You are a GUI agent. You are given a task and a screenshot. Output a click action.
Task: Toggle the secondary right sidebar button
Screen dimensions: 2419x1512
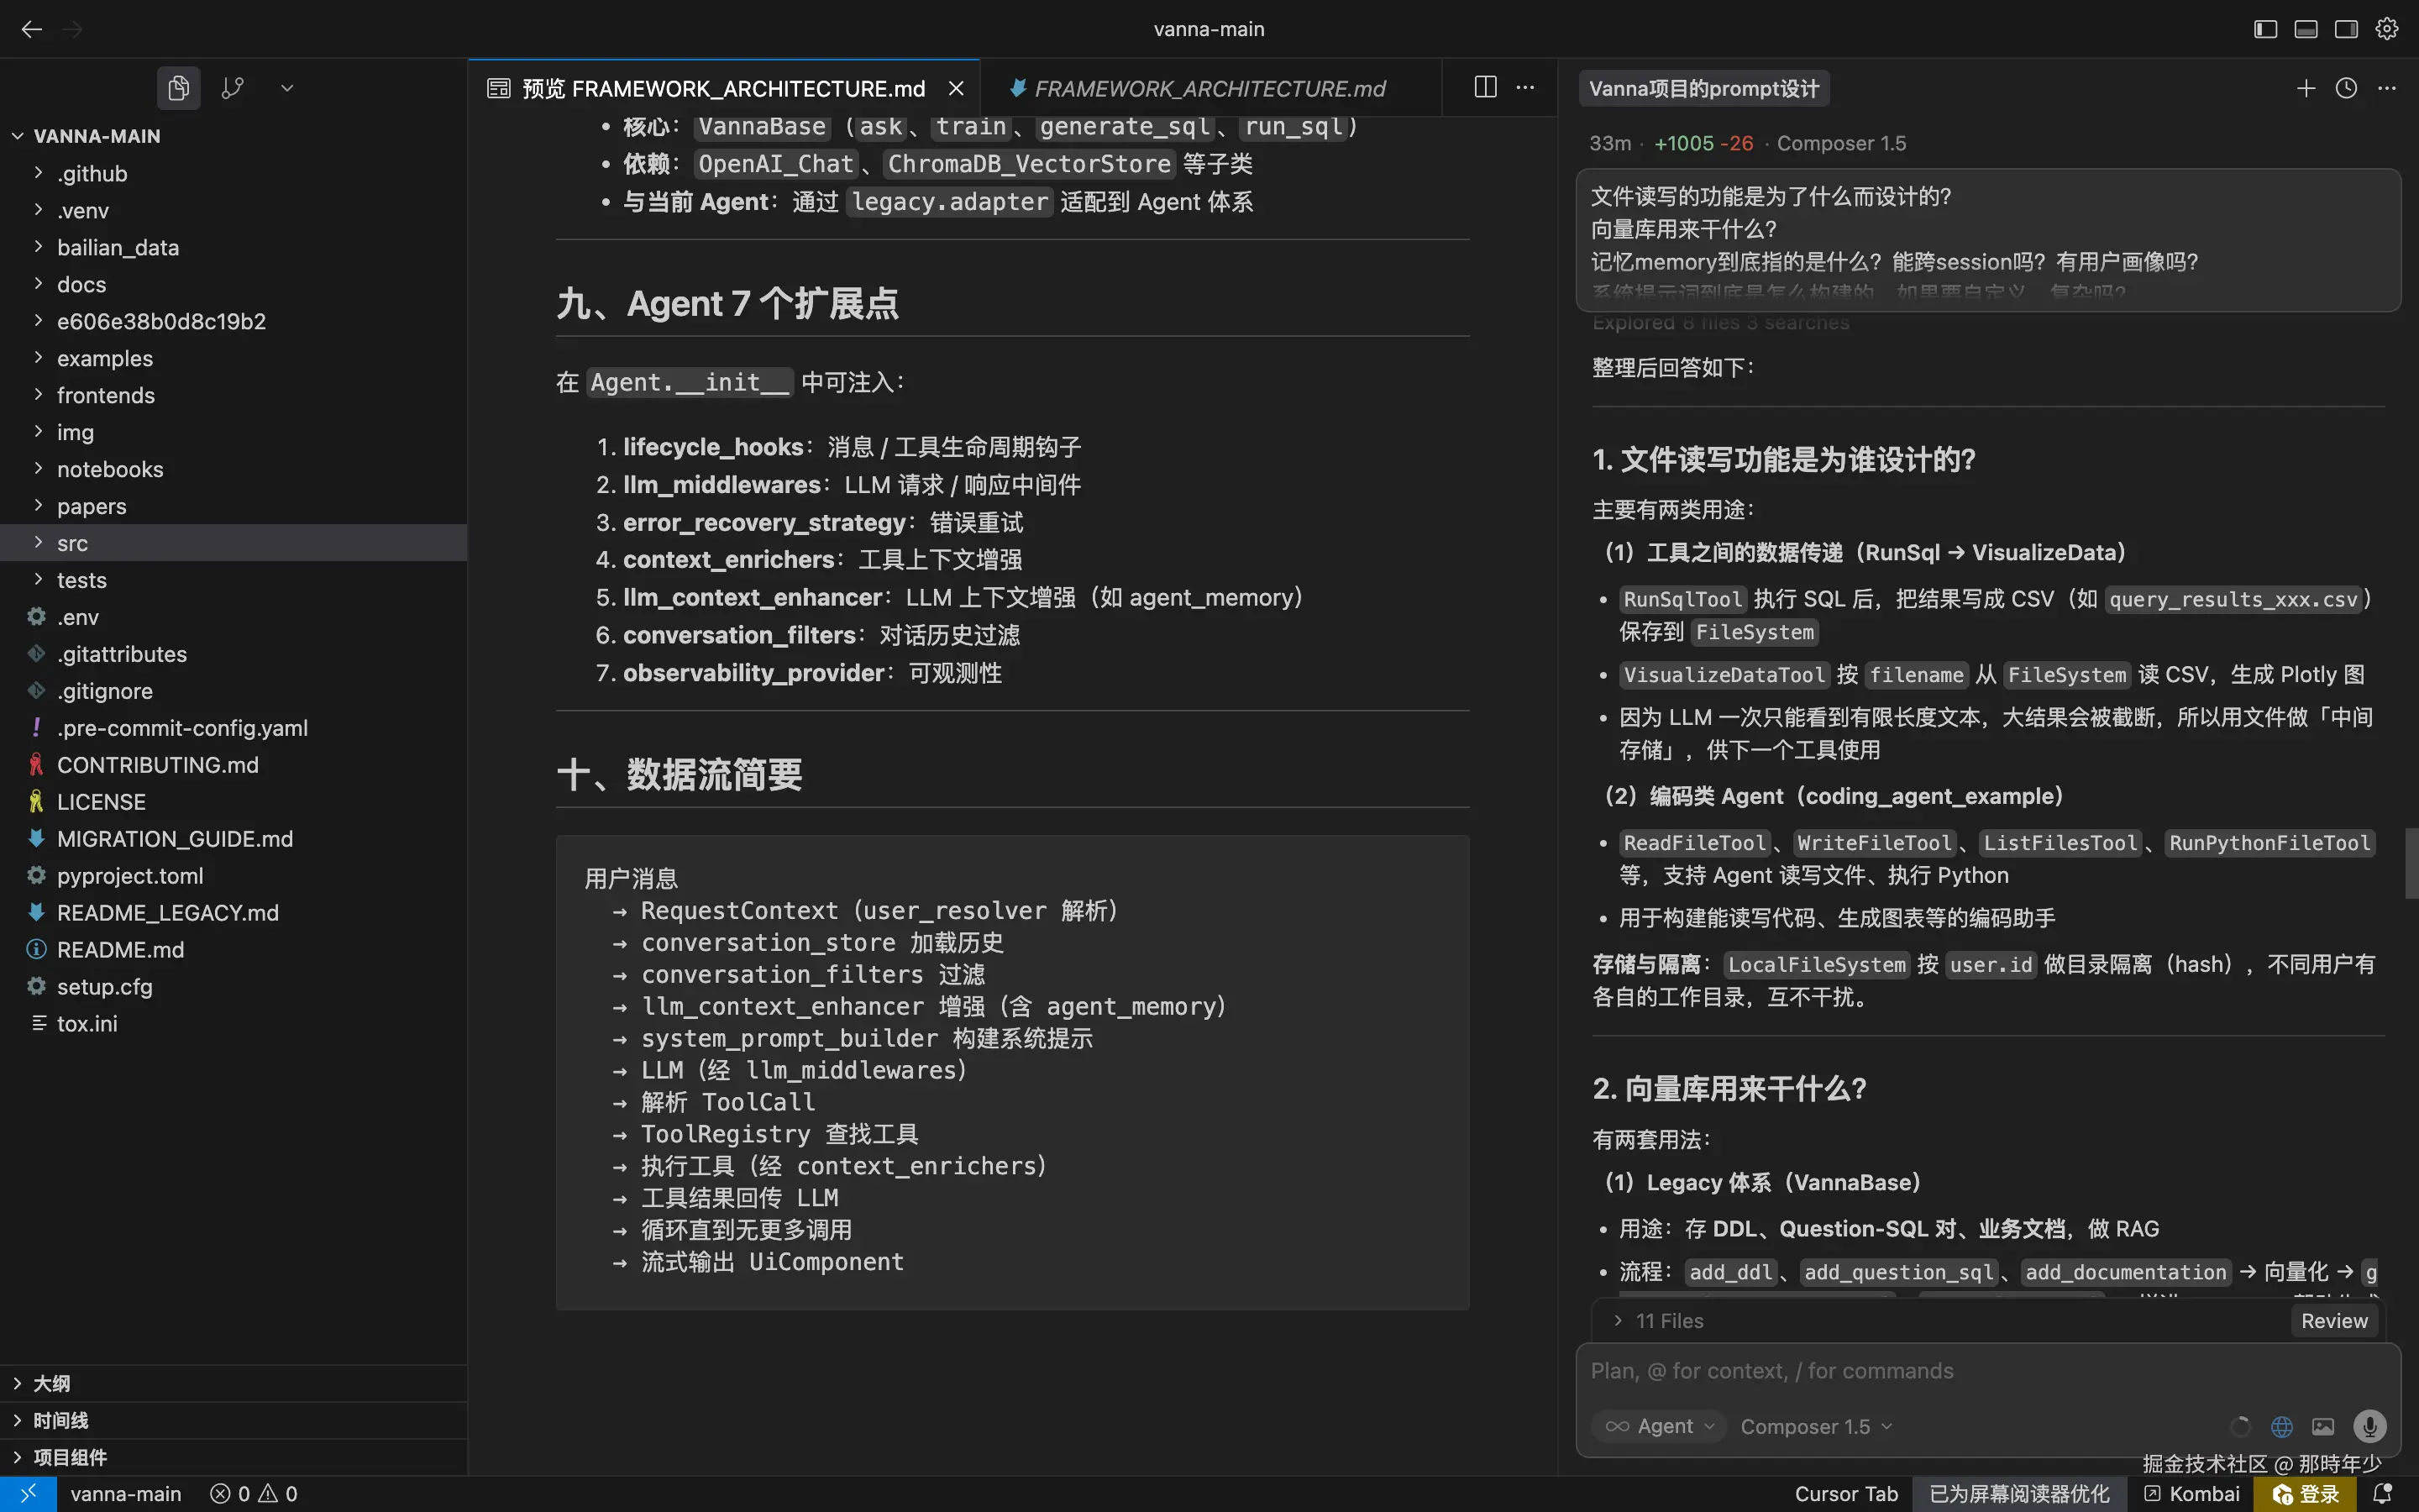pyautogui.click(x=2346, y=29)
